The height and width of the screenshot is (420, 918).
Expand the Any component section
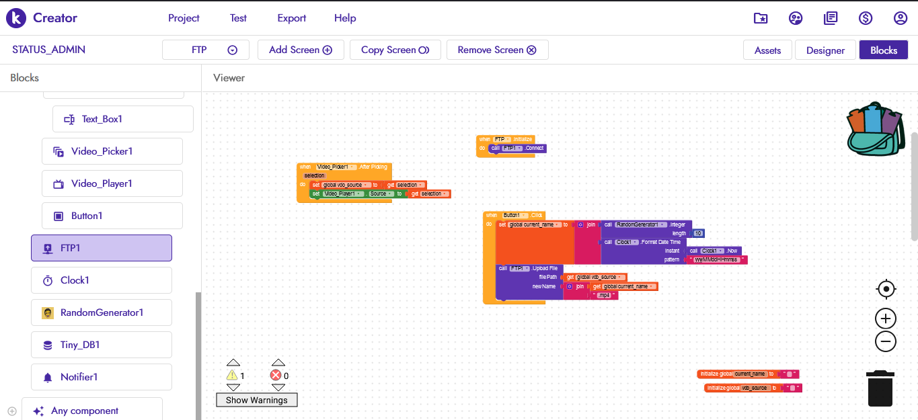12,411
